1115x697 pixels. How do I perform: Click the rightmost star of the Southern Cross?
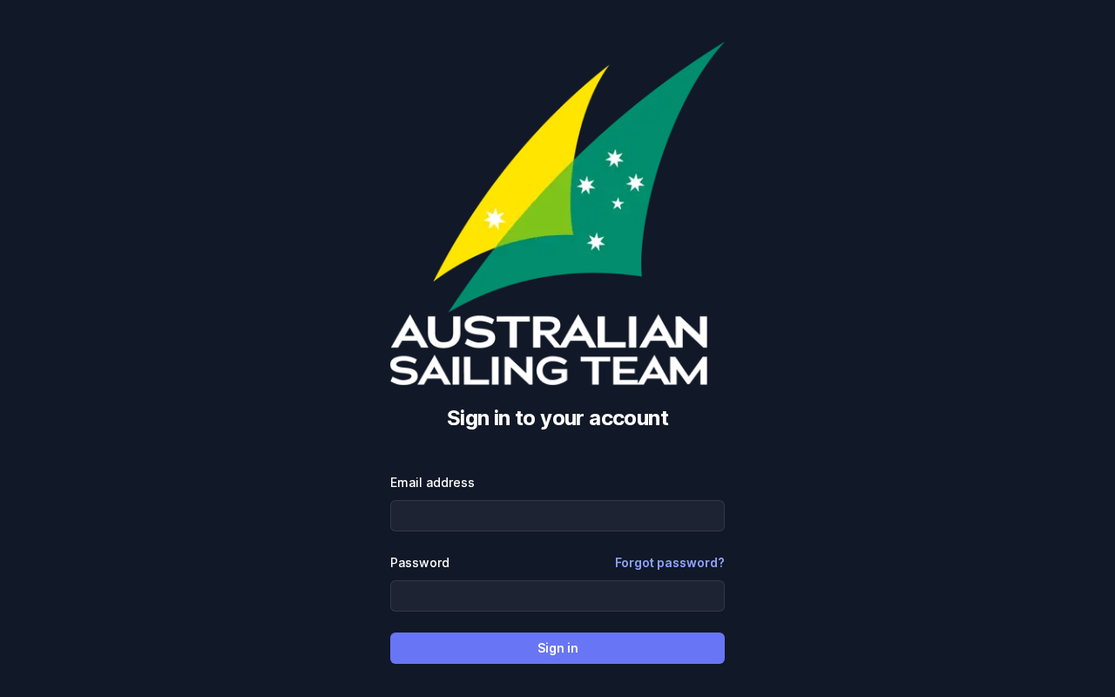point(635,182)
